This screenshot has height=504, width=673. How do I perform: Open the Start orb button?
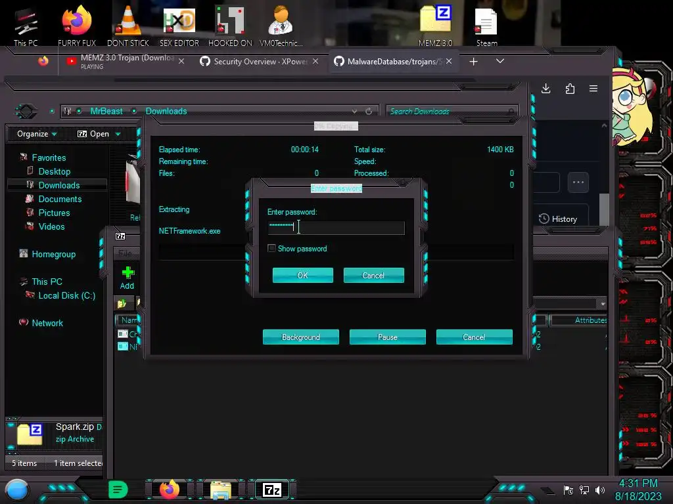click(16, 490)
